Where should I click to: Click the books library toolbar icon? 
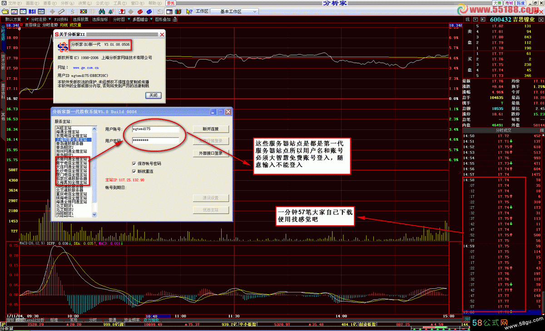click(178, 11)
